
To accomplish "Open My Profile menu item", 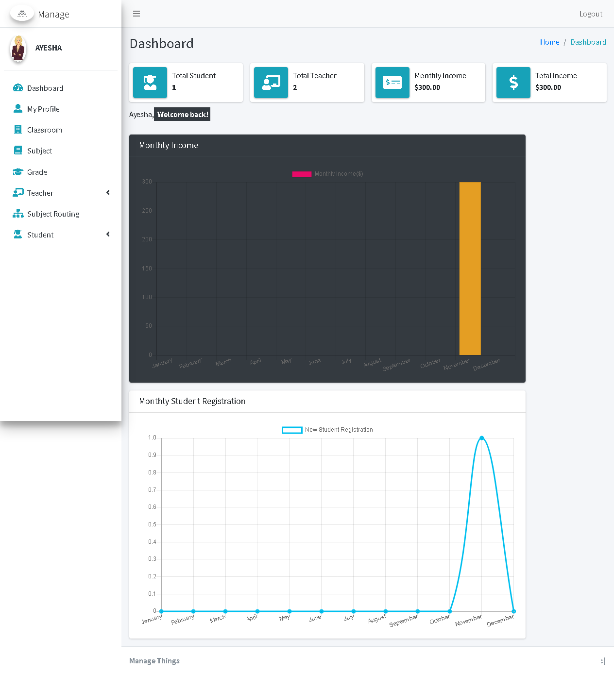I will coord(61,109).
